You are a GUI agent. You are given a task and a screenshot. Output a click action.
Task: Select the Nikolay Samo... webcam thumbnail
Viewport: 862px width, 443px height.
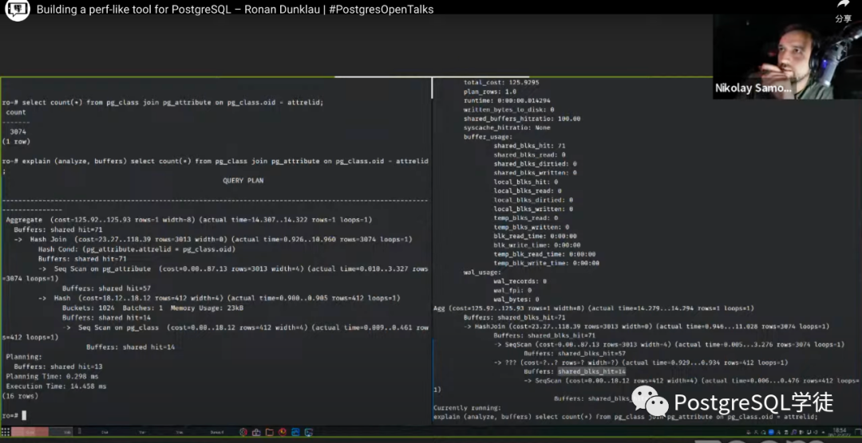786,56
